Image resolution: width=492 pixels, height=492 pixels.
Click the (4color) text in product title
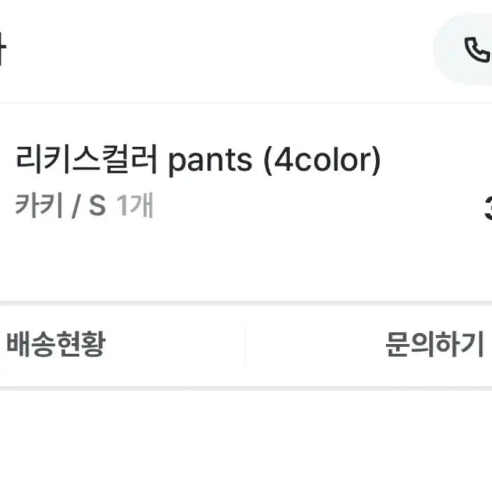pos(322,161)
